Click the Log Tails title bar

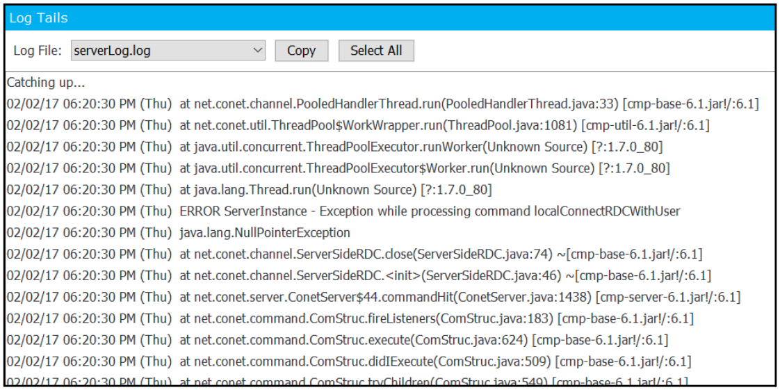390,18
